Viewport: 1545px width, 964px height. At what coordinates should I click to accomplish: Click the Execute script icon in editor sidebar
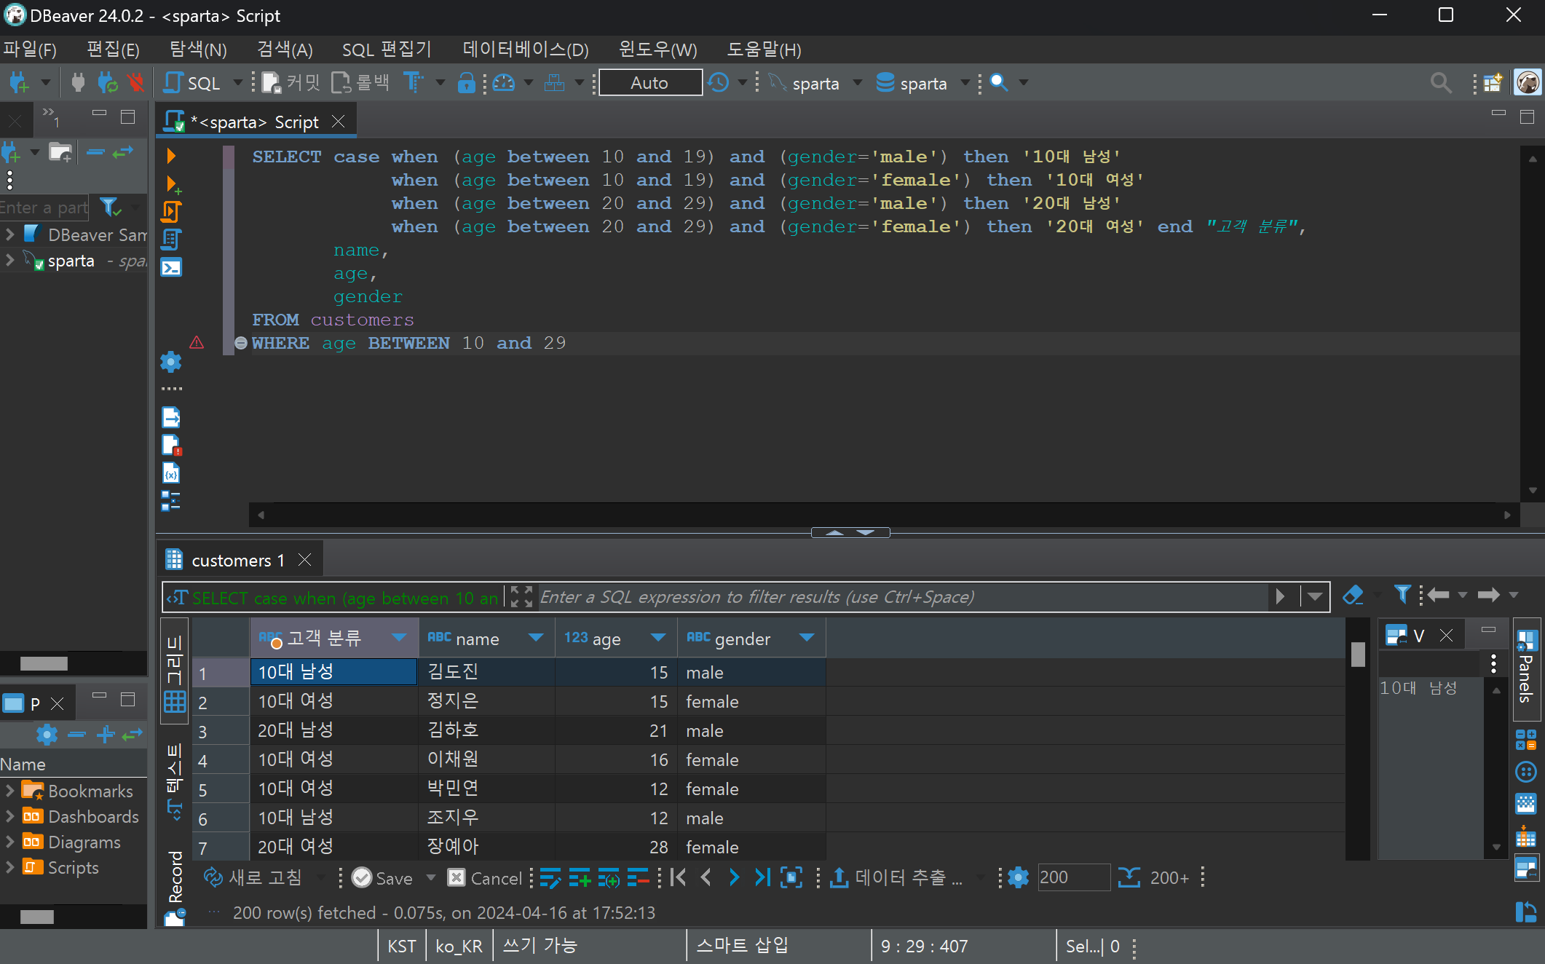click(x=171, y=212)
